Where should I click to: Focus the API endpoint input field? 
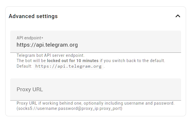tap(96, 42)
